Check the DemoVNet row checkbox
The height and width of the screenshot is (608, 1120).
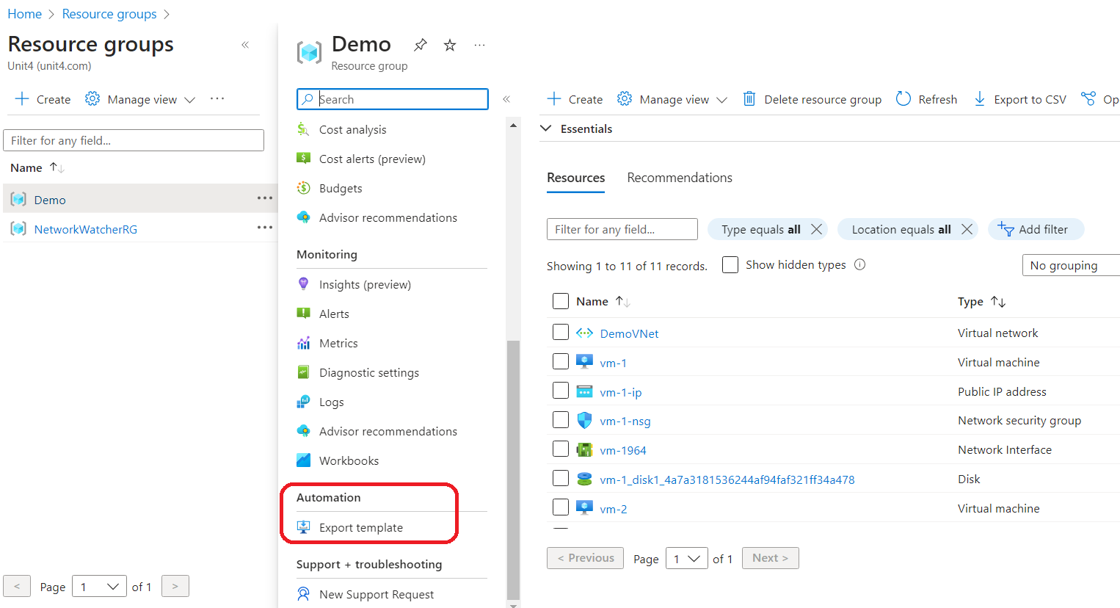coord(561,332)
